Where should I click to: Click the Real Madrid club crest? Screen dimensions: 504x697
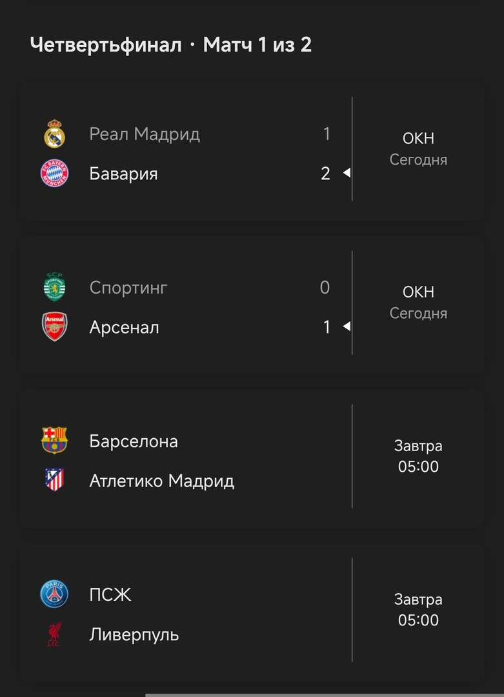click(54, 134)
